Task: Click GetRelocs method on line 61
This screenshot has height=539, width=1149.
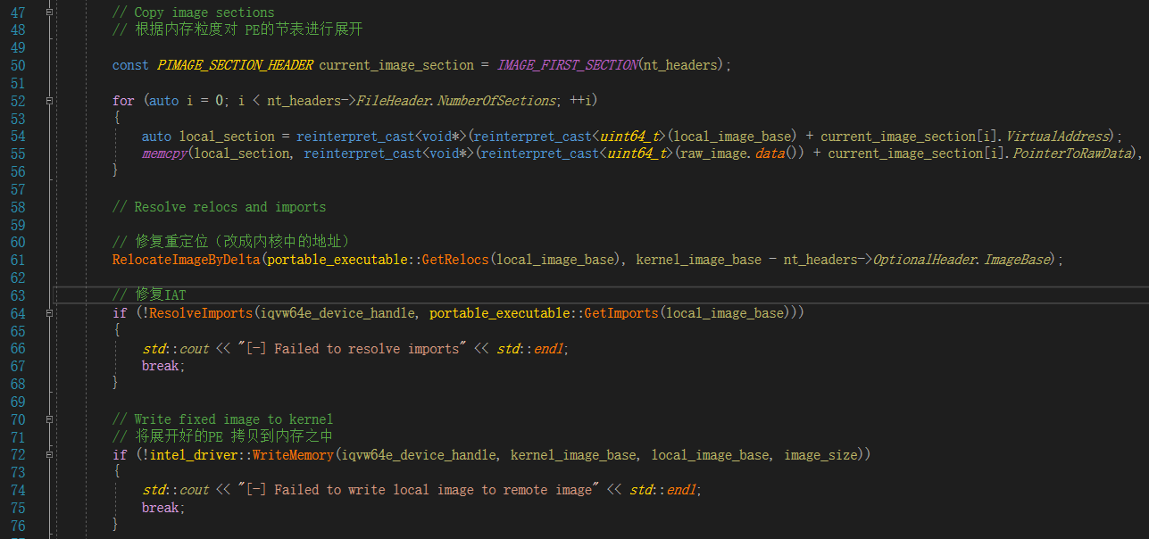Action: pos(456,260)
